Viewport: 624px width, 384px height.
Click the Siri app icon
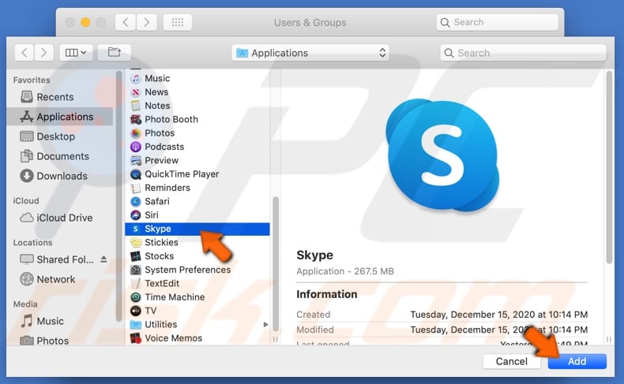coord(136,214)
